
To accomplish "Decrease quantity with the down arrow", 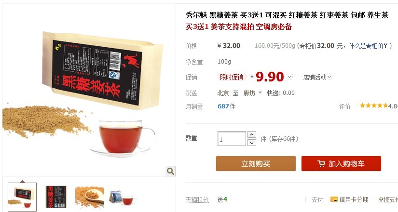I will [x=251, y=143].
